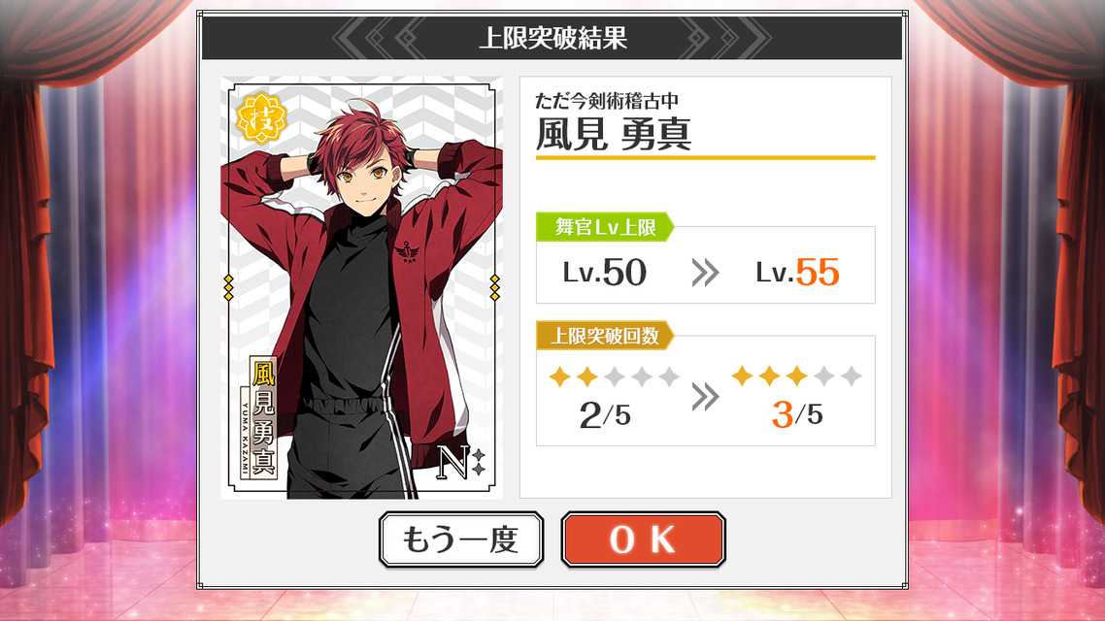The height and width of the screenshot is (621, 1105).
Task: Click the third gold star in new breakthrough count
Action: 796,376
